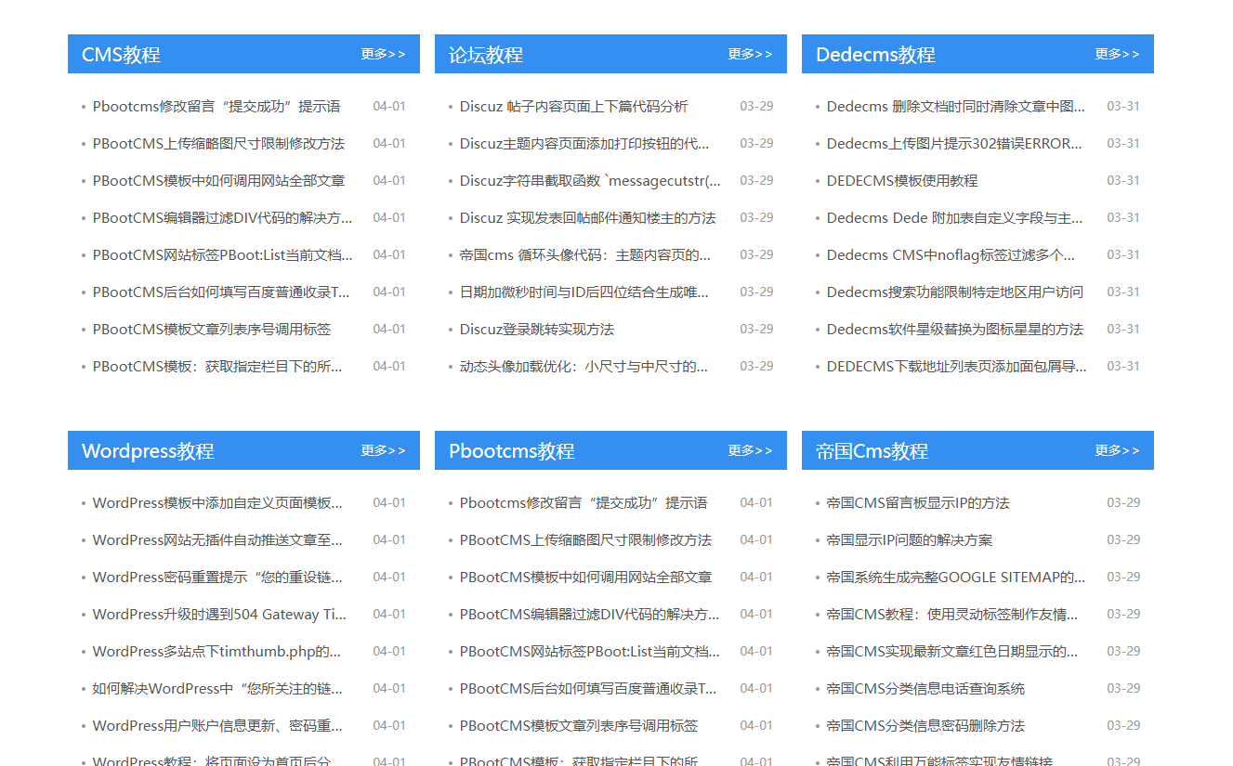Open PBootCMS网站标签PBoot:List article under CMS教程
This screenshot has width=1233, height=766.
[x=223, y=255]
